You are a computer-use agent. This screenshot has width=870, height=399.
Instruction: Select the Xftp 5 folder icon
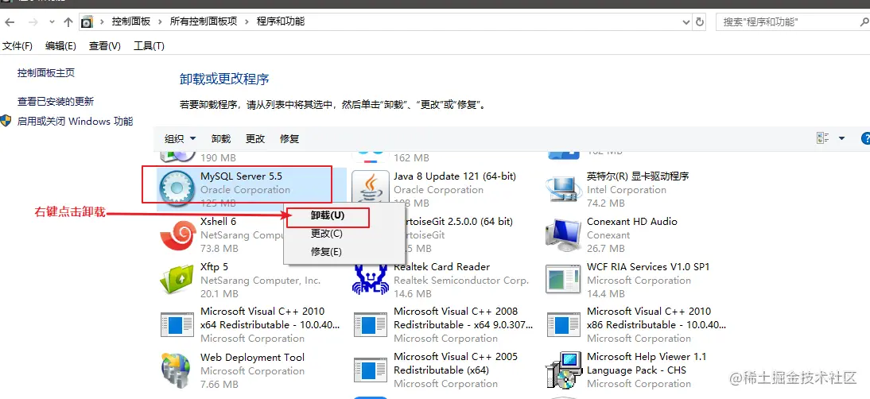pyautogui.click(x=177, y=281)
